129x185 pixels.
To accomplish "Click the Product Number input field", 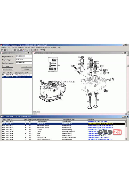I will click(x=24, y=63).
